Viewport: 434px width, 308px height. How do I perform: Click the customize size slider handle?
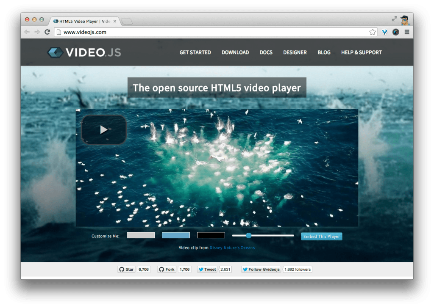coord(249,236)
